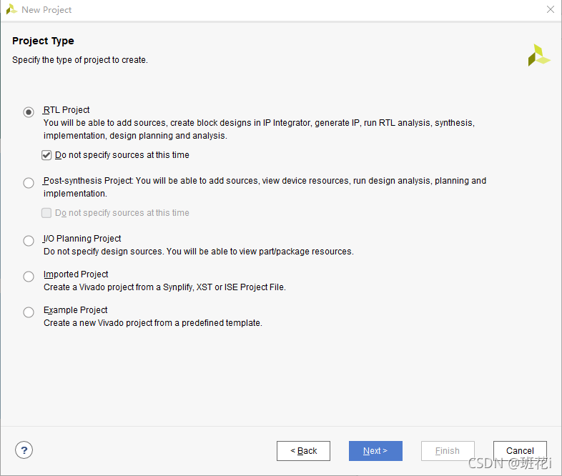Proceed with the Next button
This screenshot has height=476, width=562.
point(375,451)
